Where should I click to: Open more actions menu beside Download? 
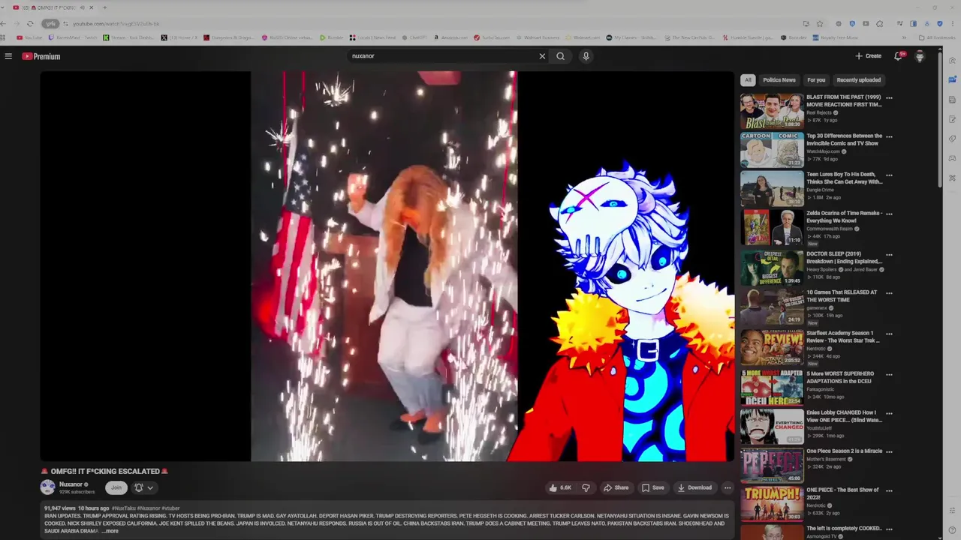[x=727, y=487]
